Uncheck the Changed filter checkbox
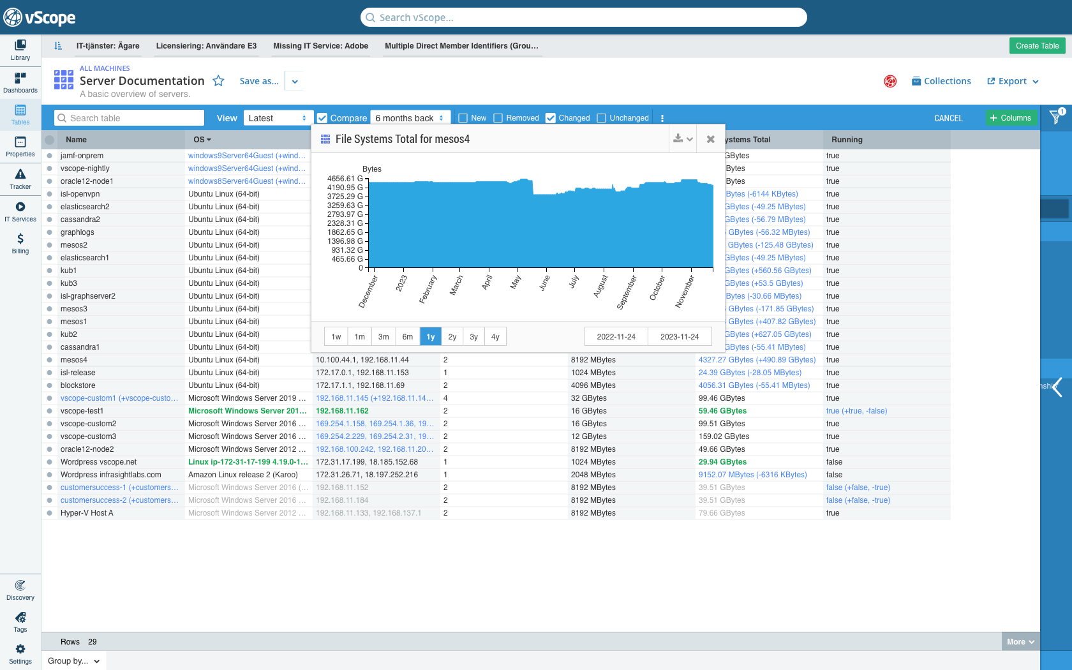1072x670 pixels. (551, 118)
